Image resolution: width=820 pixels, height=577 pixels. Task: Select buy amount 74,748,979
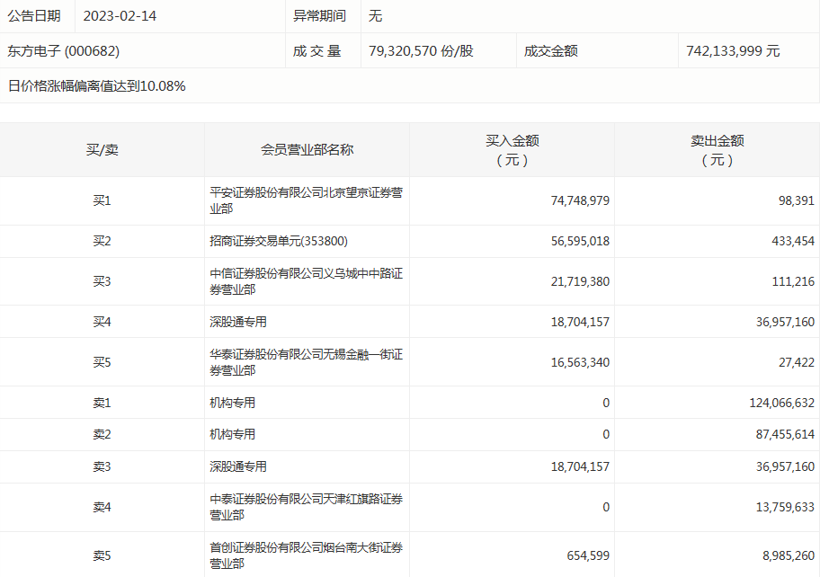(x=580, y=200)
